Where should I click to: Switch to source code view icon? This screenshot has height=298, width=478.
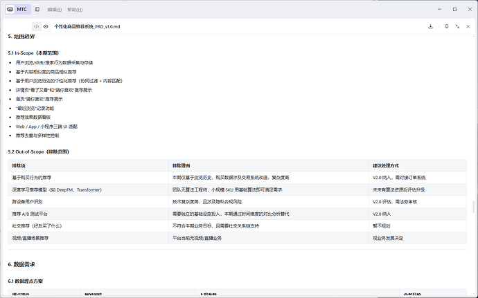click(x=37, y=26)
